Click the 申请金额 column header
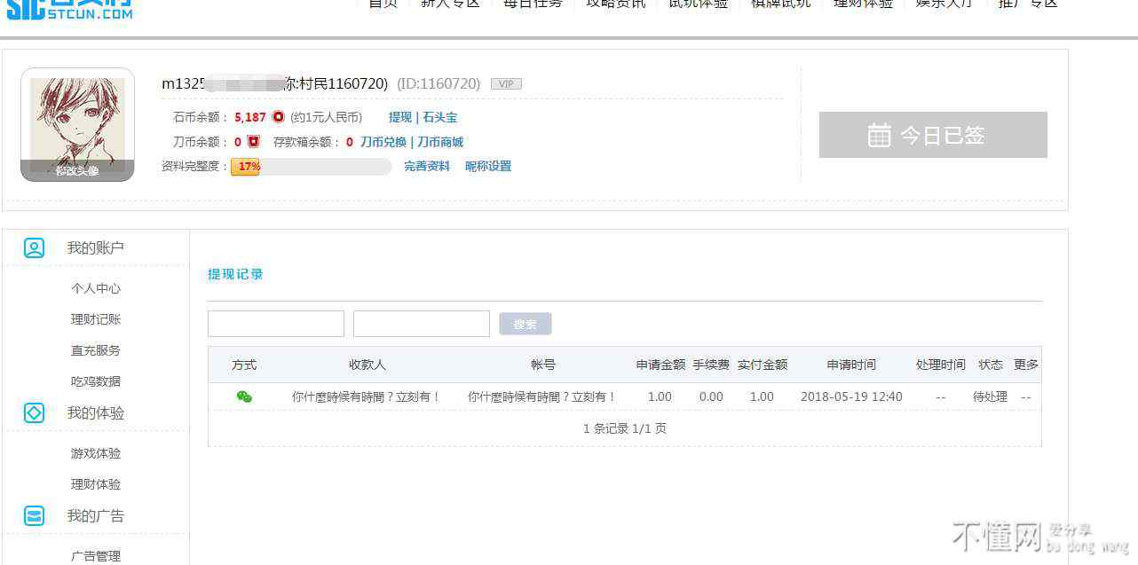The width and height of the screenshot is (1138, 565). pos(660,365)
